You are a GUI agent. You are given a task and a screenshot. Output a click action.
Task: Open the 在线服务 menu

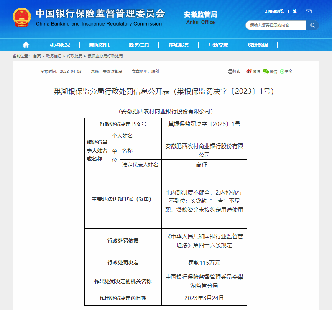tap(179, 45)
